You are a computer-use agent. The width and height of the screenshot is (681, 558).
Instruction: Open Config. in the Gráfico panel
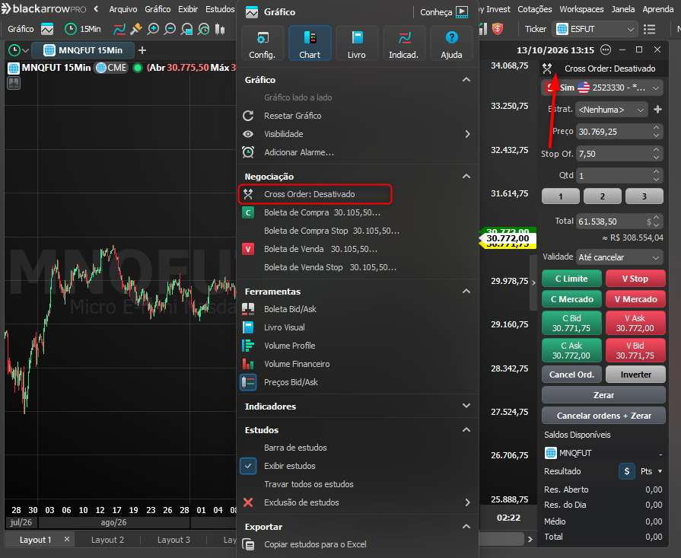click(x=263, y=43)
